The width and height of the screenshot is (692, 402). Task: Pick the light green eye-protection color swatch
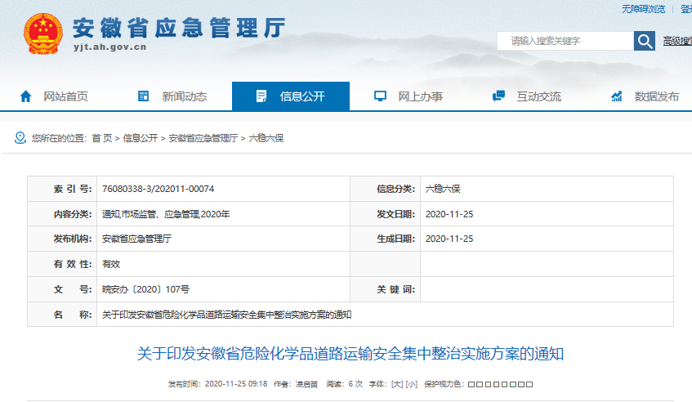pyautogui.click(x=504, y=384)
